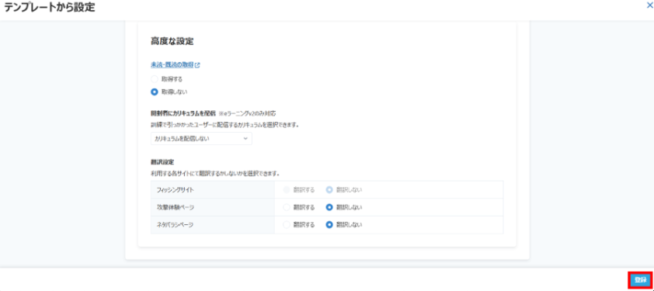Click the フィッシングサイト row label
This screenshot has width=654, height=291.
[x=175, y=189]
